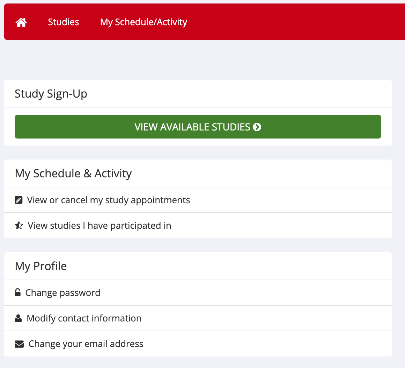Open My Schedule/Activity in the navigation bar
405x368 pixels.
coord(143,22)
